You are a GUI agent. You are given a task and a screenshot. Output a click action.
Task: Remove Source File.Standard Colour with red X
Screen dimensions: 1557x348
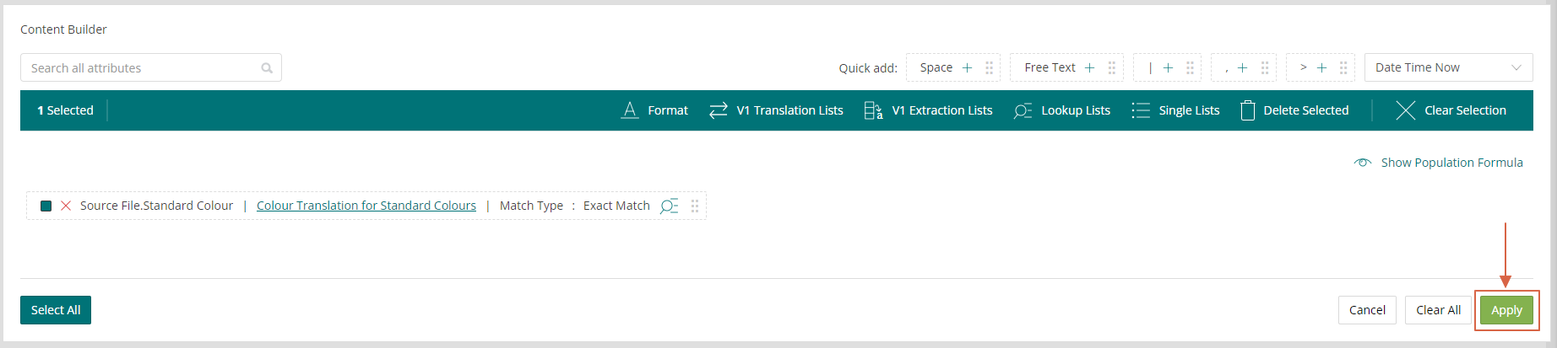(66, 206)
